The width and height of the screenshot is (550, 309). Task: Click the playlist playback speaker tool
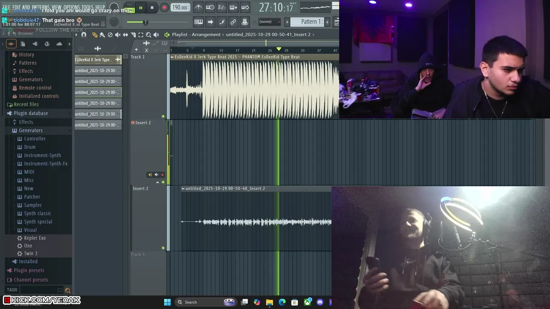click(156, 35)
